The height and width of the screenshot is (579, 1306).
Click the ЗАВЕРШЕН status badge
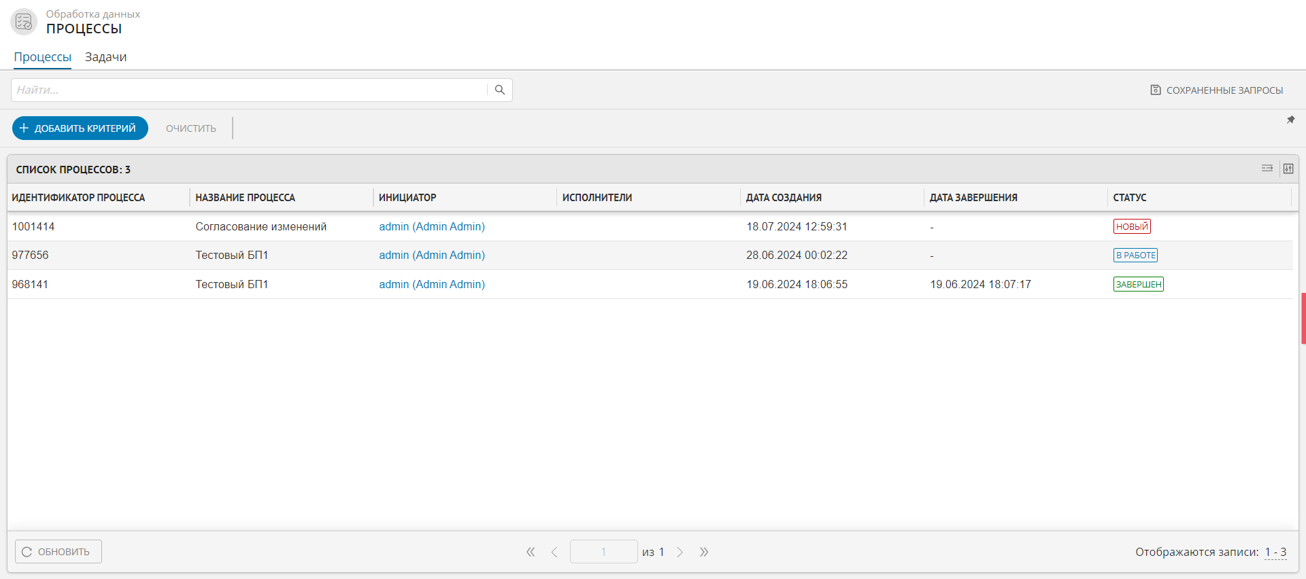click(1139, 284)
